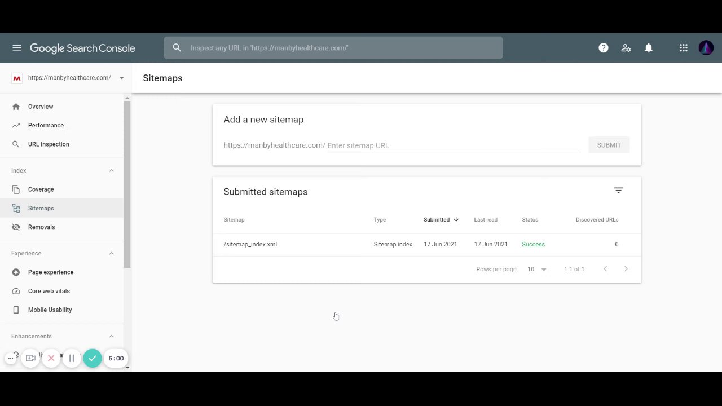Click the Core web vitals gauge icon
Viewport: 722px width, 406px height.
click(16, 291)
